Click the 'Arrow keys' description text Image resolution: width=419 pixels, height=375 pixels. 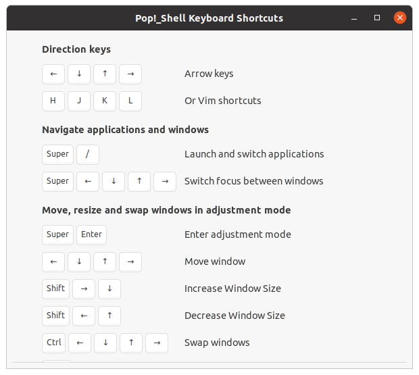(x=209, y=74)
